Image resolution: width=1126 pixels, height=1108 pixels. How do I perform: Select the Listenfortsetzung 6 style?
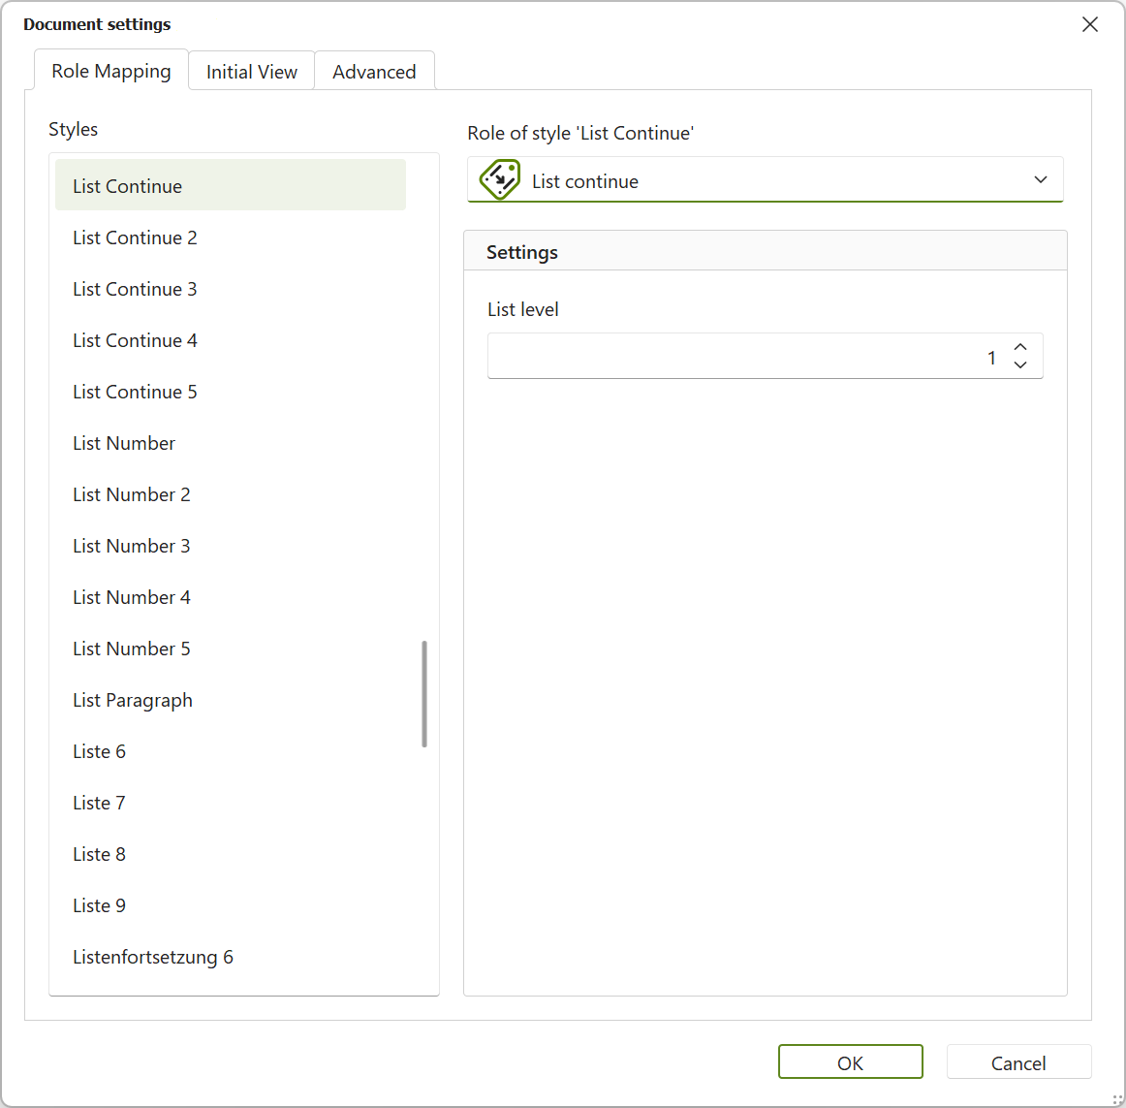(x=231, y=957)
